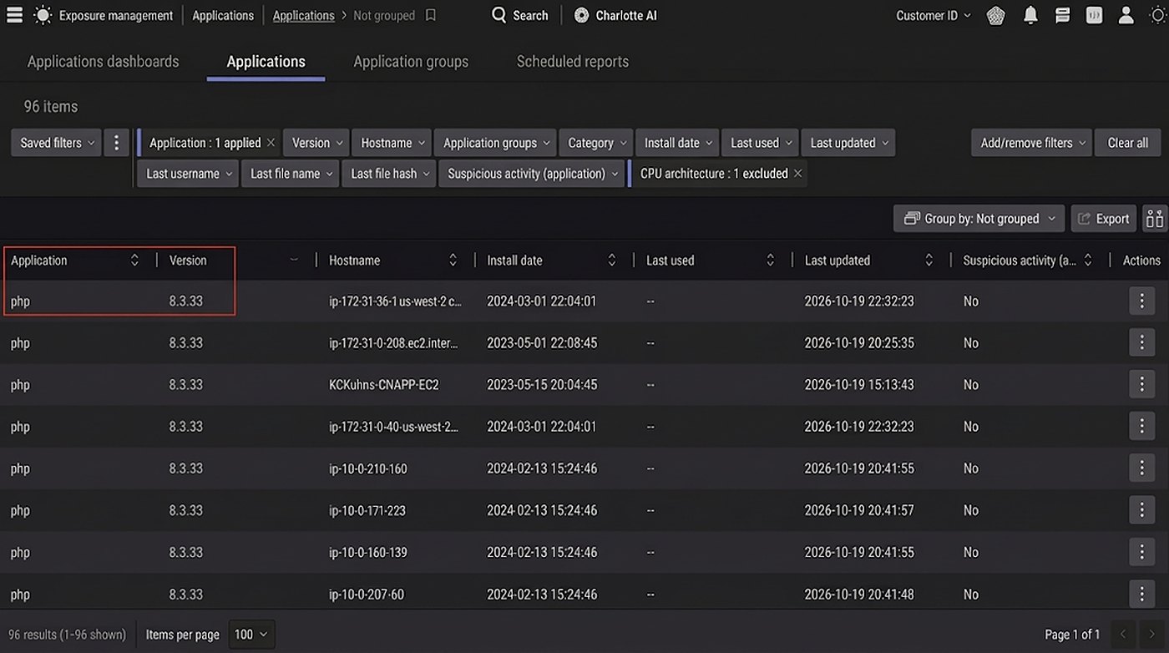Sort by the Install date column
The image size is (1169, 653).
point(611,261)
